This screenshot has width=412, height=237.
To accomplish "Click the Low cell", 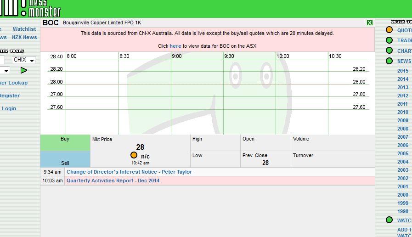I will point(215,159).
